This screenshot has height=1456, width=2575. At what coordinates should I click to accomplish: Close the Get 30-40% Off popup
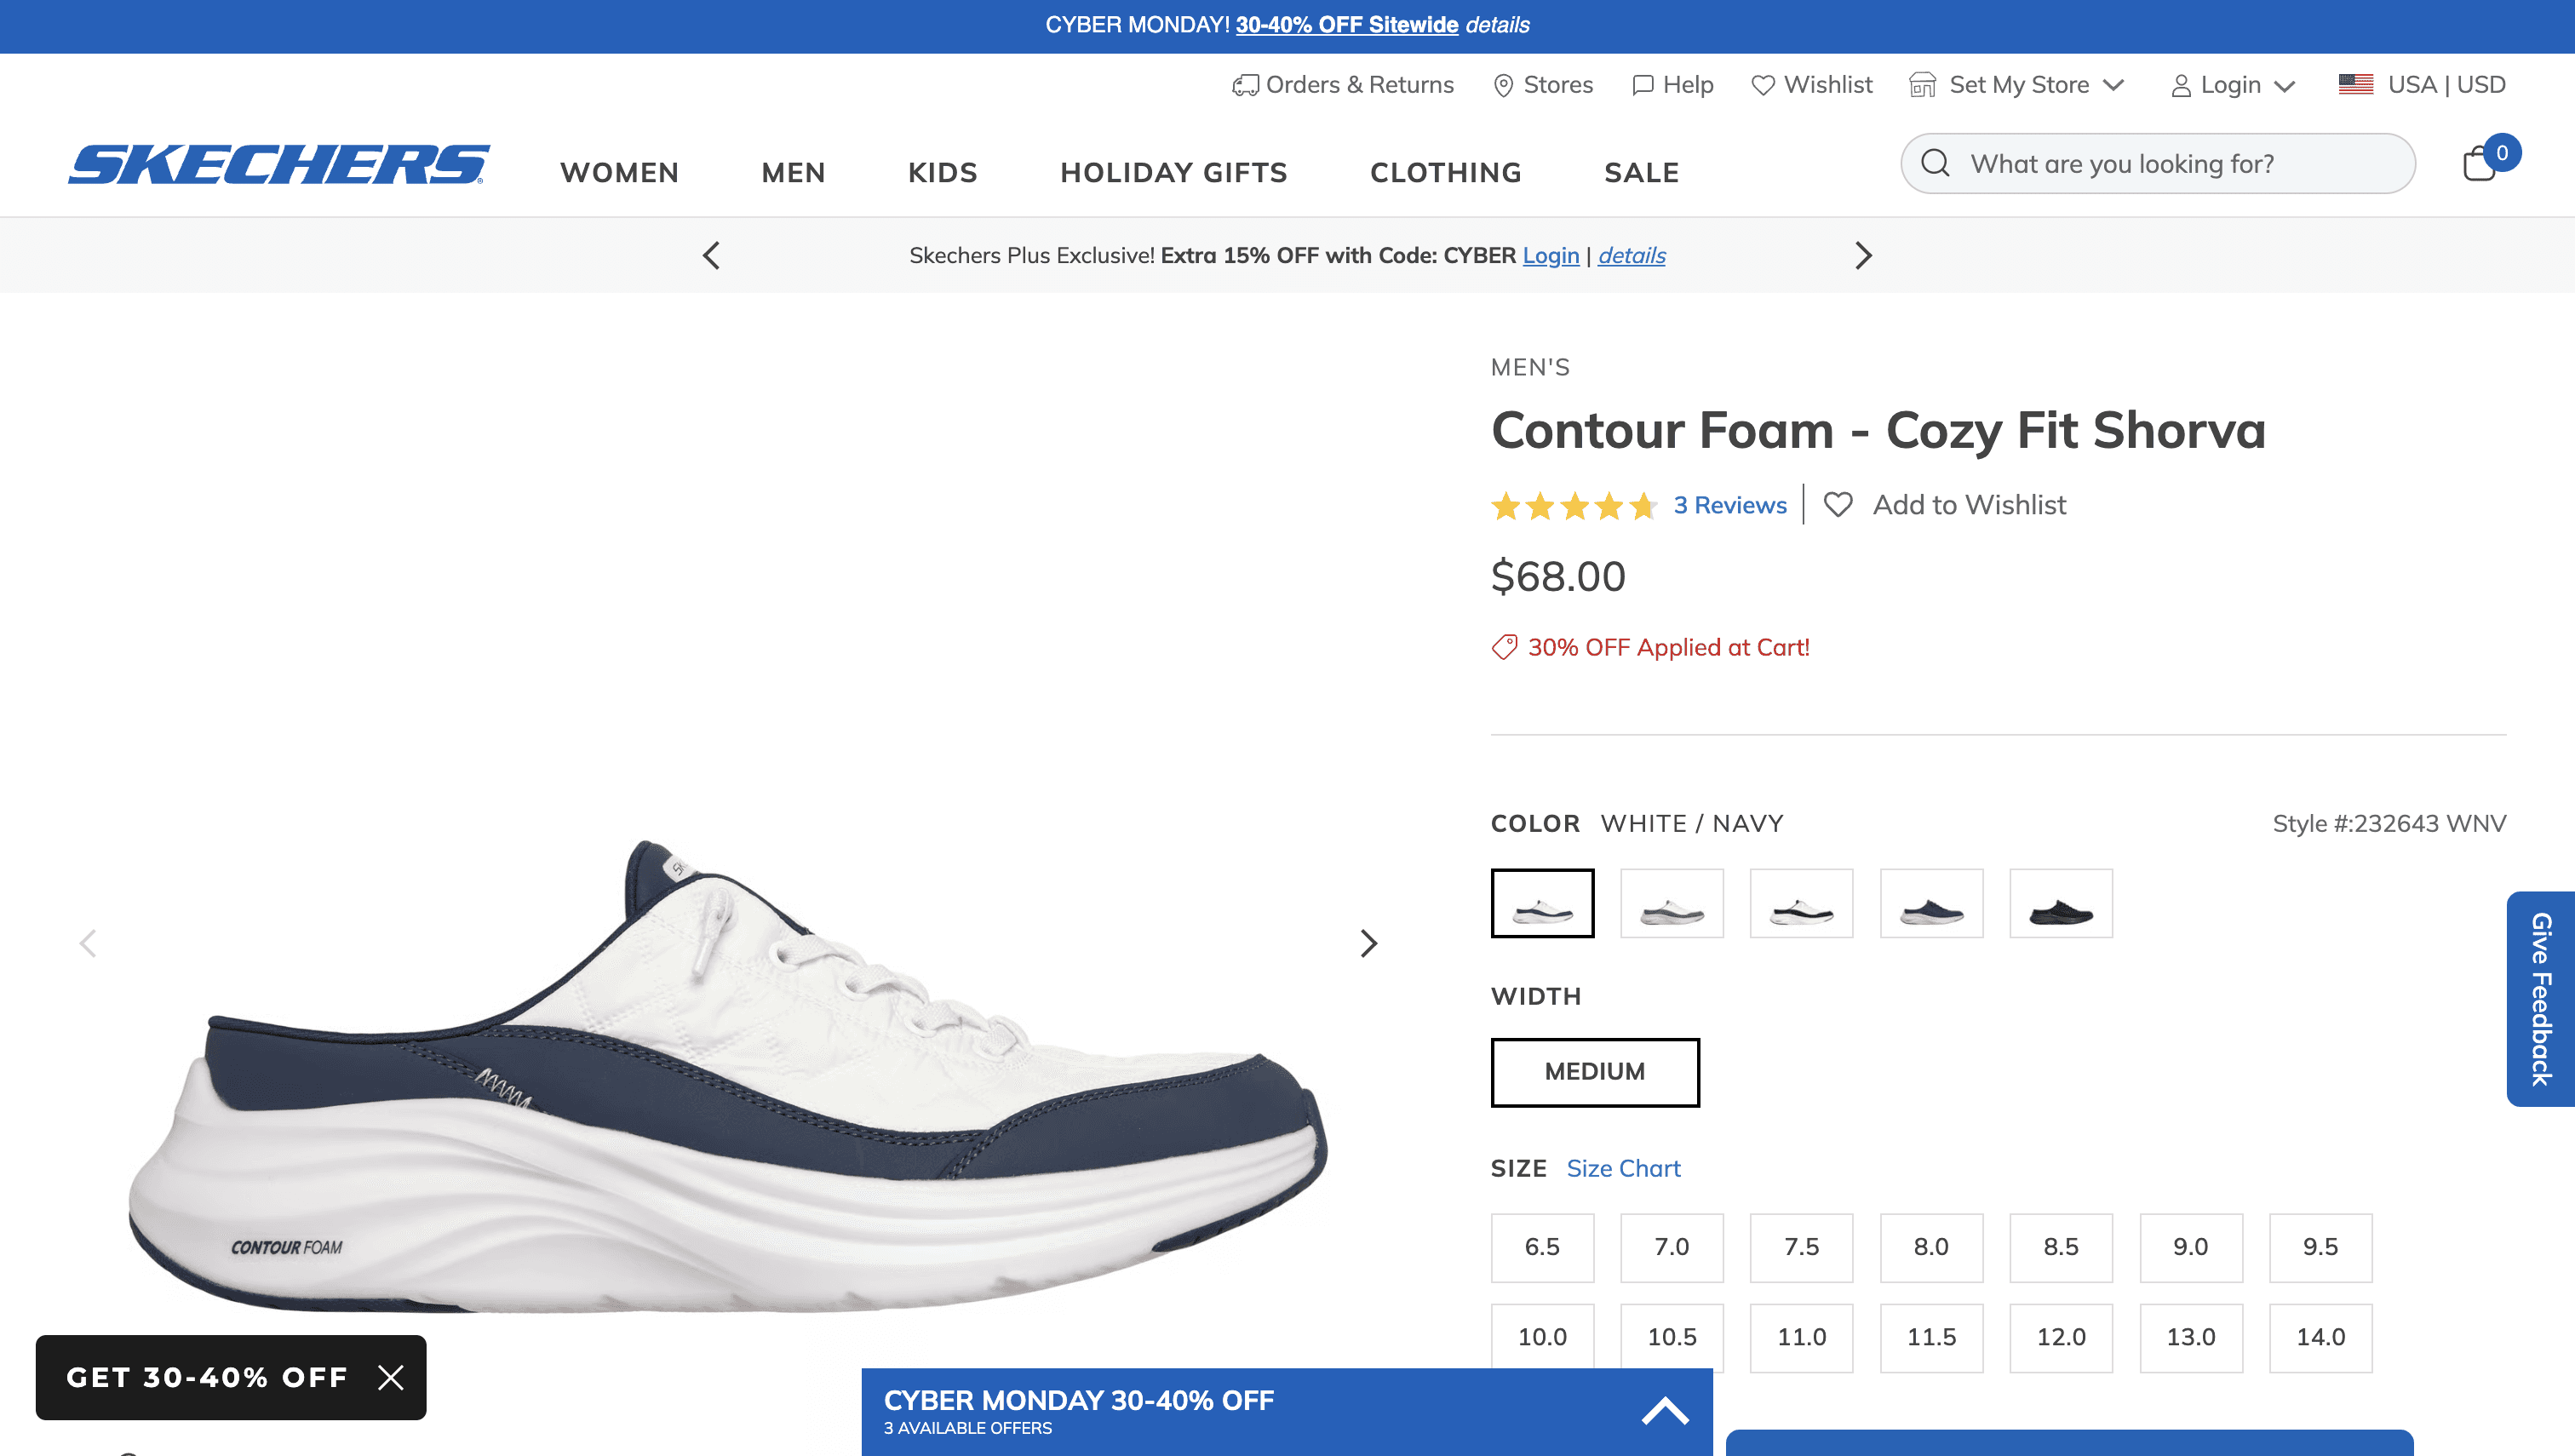(391, 1378)
